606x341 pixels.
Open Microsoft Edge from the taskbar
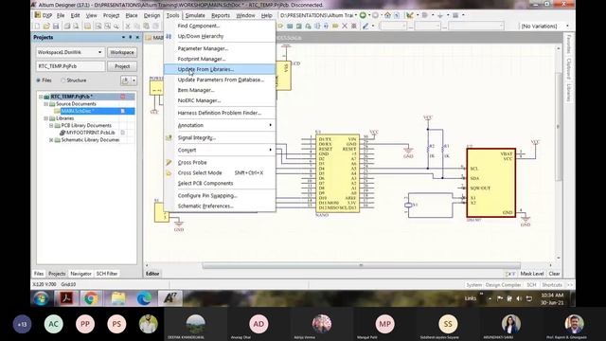144,298
